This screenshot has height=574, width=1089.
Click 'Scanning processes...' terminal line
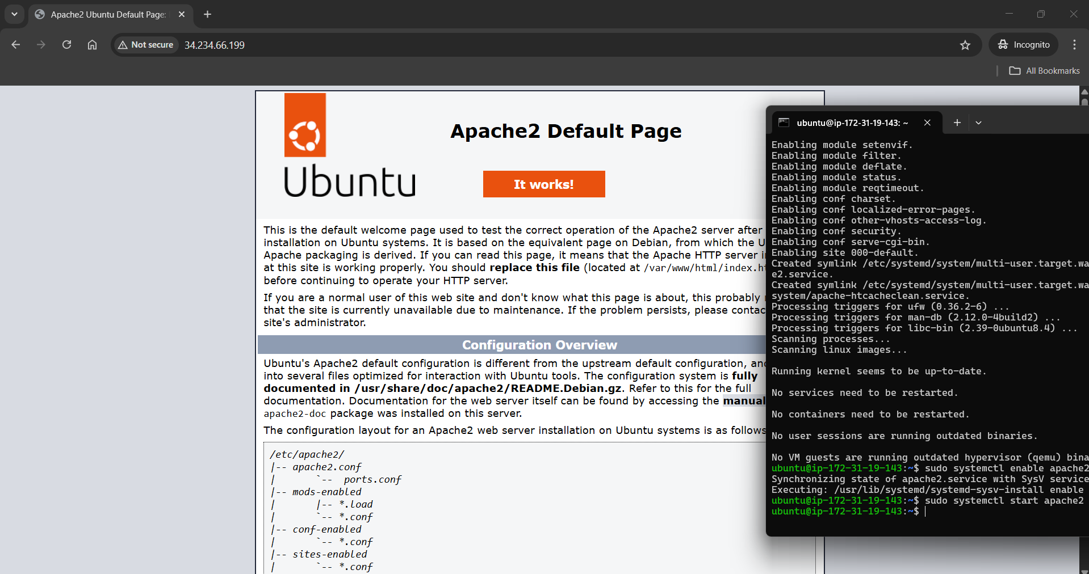[x=831, y=339]
